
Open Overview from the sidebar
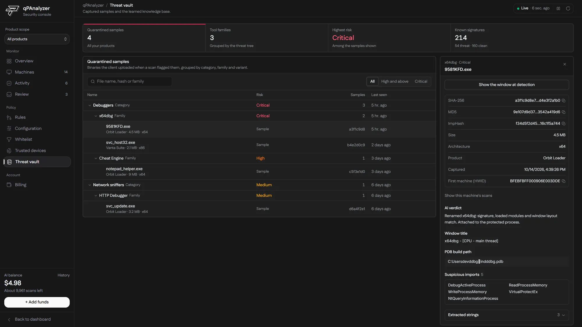tap(37, 61)
